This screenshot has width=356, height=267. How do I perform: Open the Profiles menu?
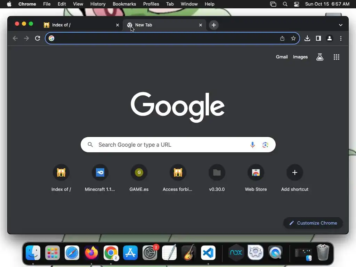151,4
